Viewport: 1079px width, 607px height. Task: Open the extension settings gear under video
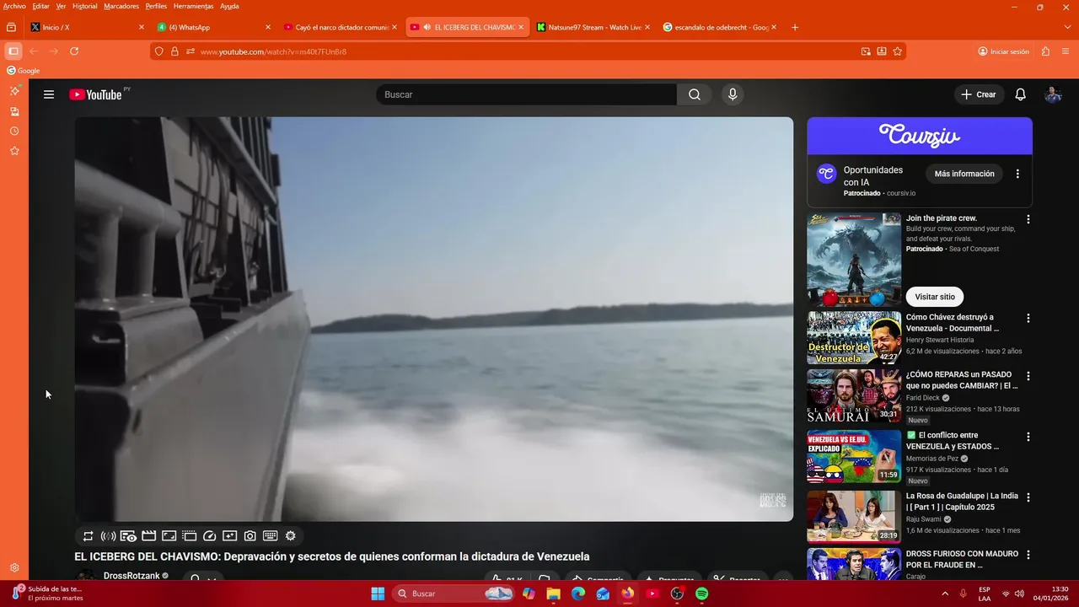[291, 536]
